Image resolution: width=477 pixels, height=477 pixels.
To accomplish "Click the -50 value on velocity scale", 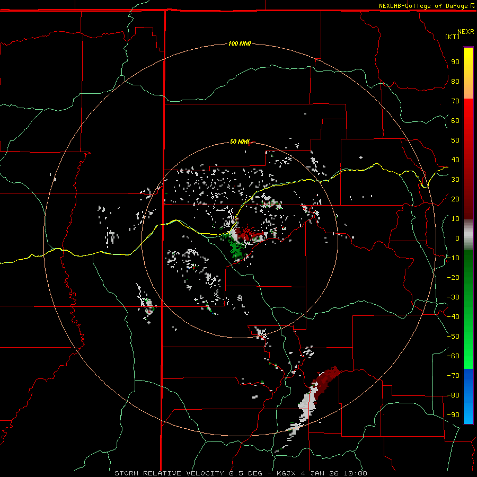I will tap(453, 337).
